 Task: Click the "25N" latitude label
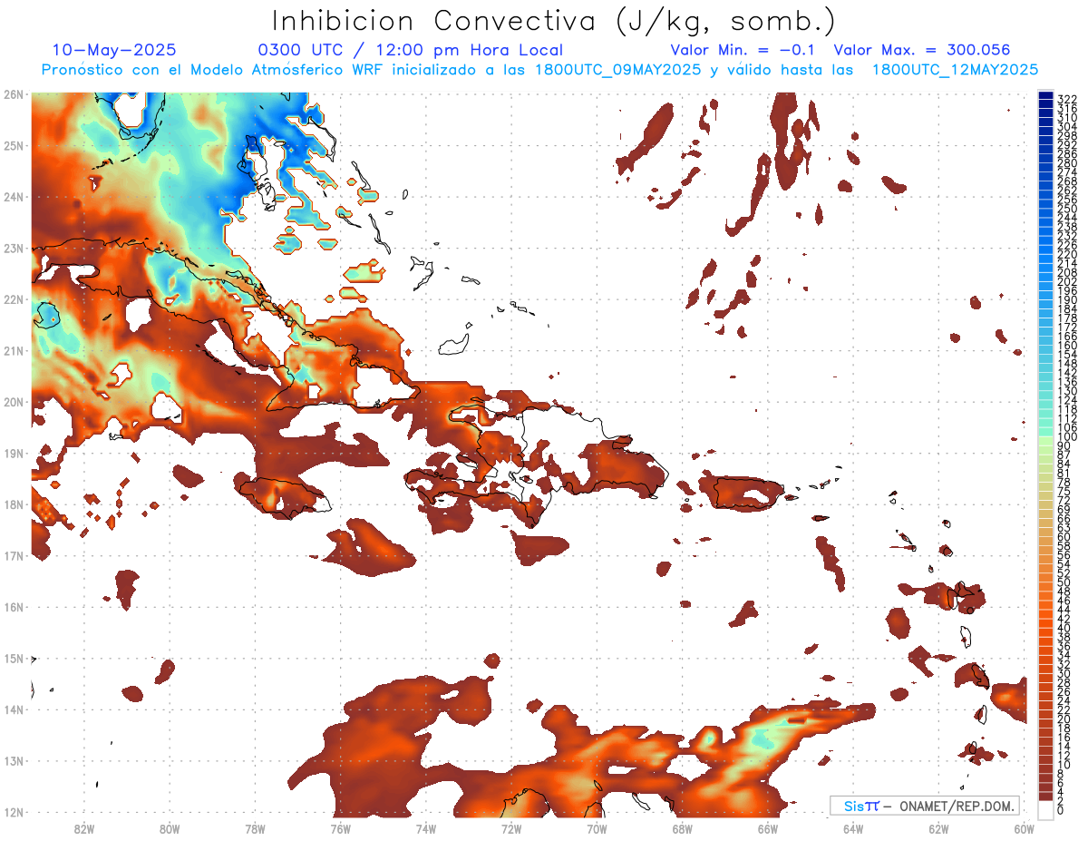13,146
